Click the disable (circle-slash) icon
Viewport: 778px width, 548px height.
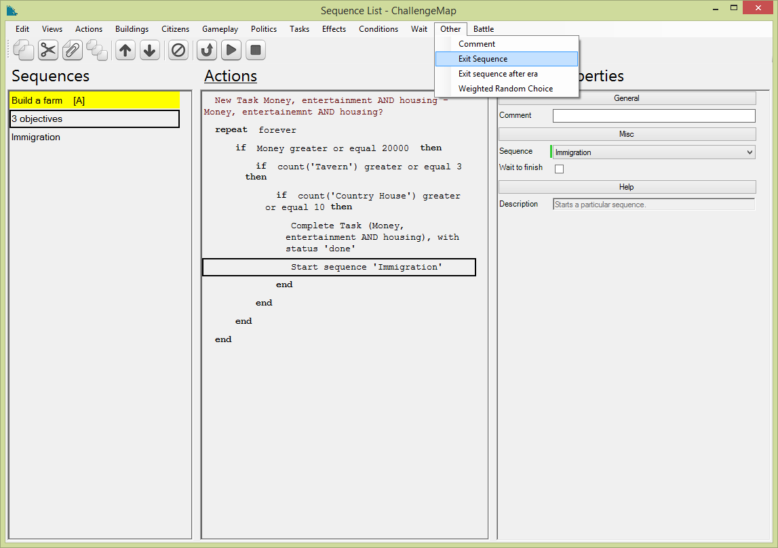coord(178,50)
